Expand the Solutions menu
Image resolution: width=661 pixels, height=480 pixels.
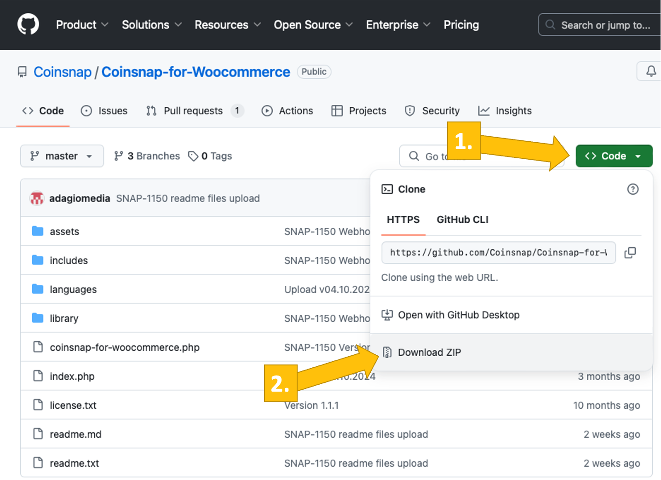[151, 25]
